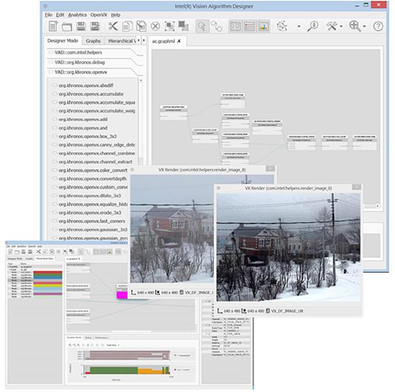Select the connect nodes tool icon

coord(217,27)
